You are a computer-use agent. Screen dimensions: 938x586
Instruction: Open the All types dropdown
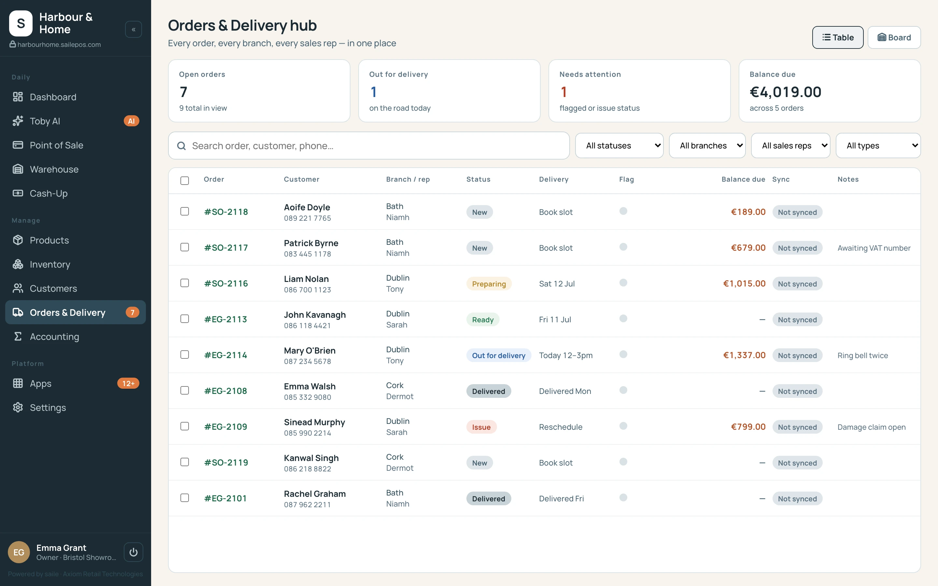[878, 146]
